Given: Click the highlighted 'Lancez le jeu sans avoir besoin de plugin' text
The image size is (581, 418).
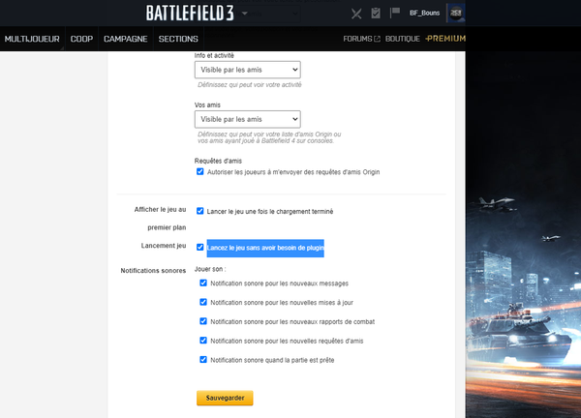Looking at the screenshot, I should click(265, 248).
